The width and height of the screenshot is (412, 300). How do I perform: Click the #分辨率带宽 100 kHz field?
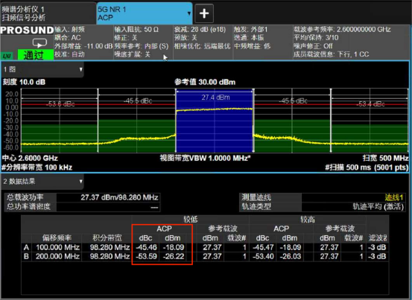tap(37, 167)
